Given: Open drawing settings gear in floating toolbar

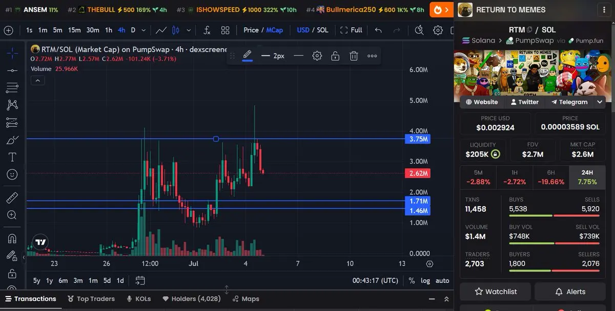Looking at the screenshot, I should [317, 56].
